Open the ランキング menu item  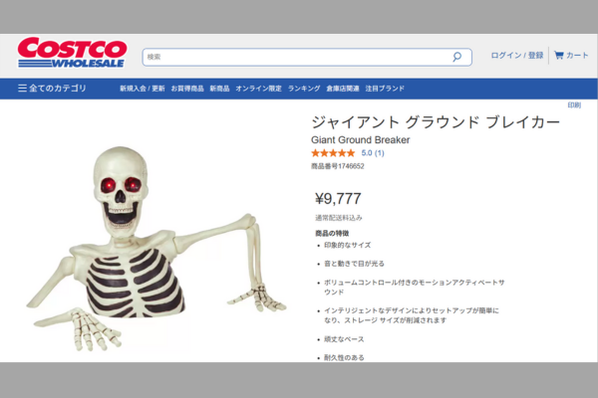[x=304, y=89]
